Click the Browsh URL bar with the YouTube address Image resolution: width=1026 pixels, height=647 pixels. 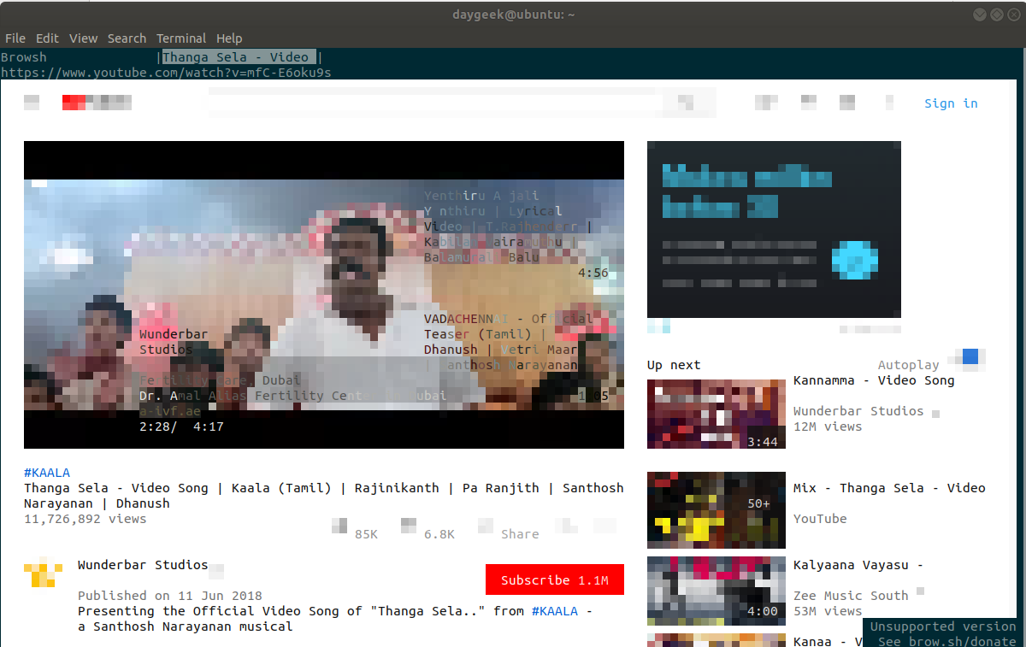click(x=166, y=73)
